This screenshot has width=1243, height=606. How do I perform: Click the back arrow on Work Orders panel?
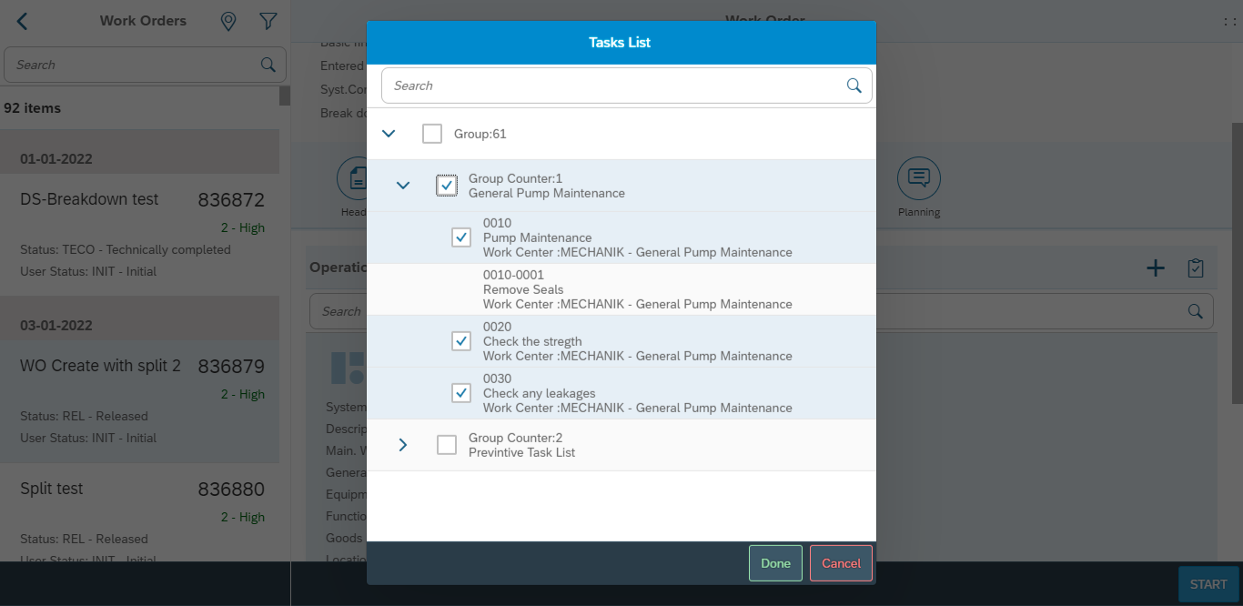[x=20, y=20]
